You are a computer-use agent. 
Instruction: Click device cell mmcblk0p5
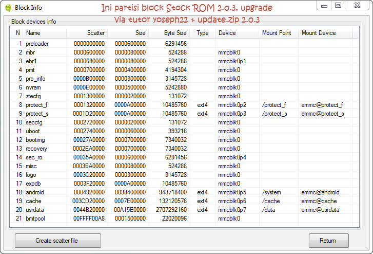tap(232, 192)
